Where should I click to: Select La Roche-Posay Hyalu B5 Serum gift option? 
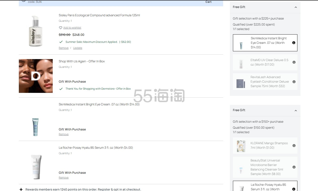coord(265,186)
